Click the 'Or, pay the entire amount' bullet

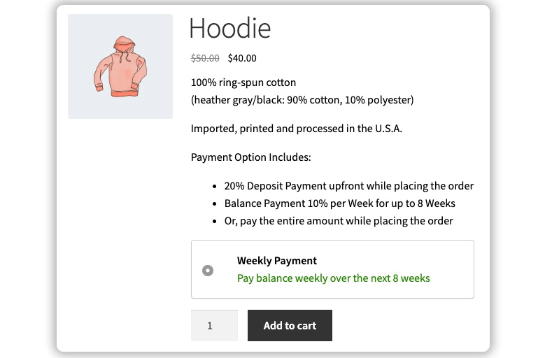[339, 221]
